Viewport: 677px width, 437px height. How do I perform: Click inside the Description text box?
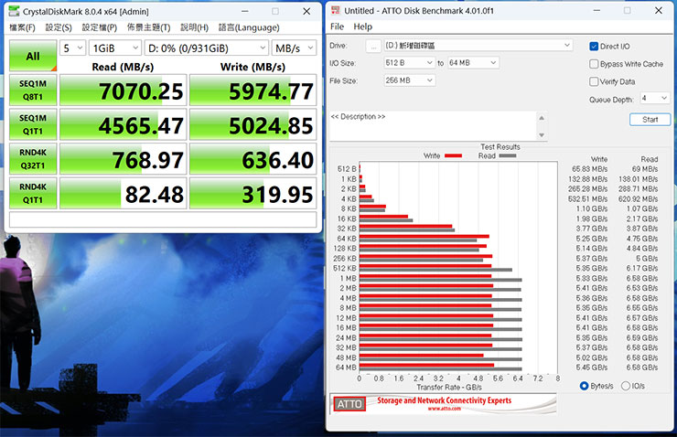pos(433,125)
